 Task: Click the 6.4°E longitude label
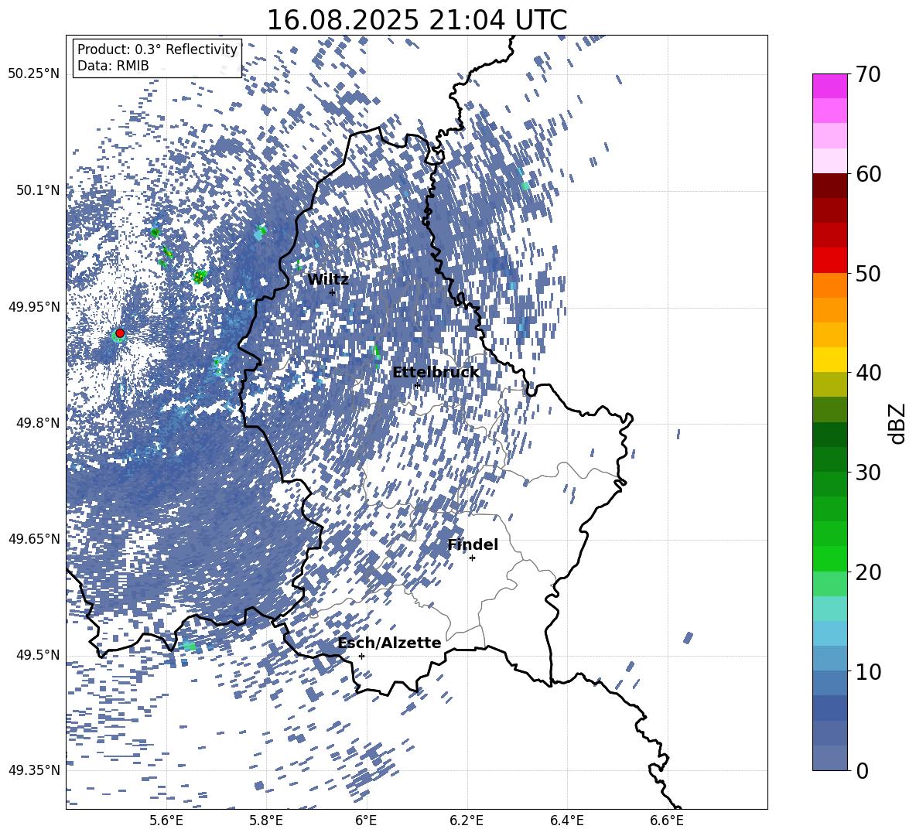click(566, 821)
